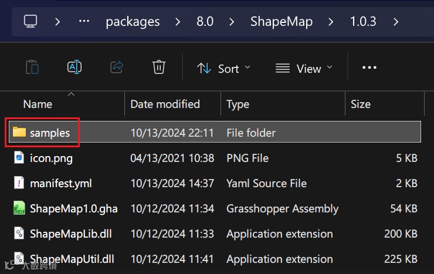Expand the chevron after 1.0.3 breadcrumb

coord(396,22)
